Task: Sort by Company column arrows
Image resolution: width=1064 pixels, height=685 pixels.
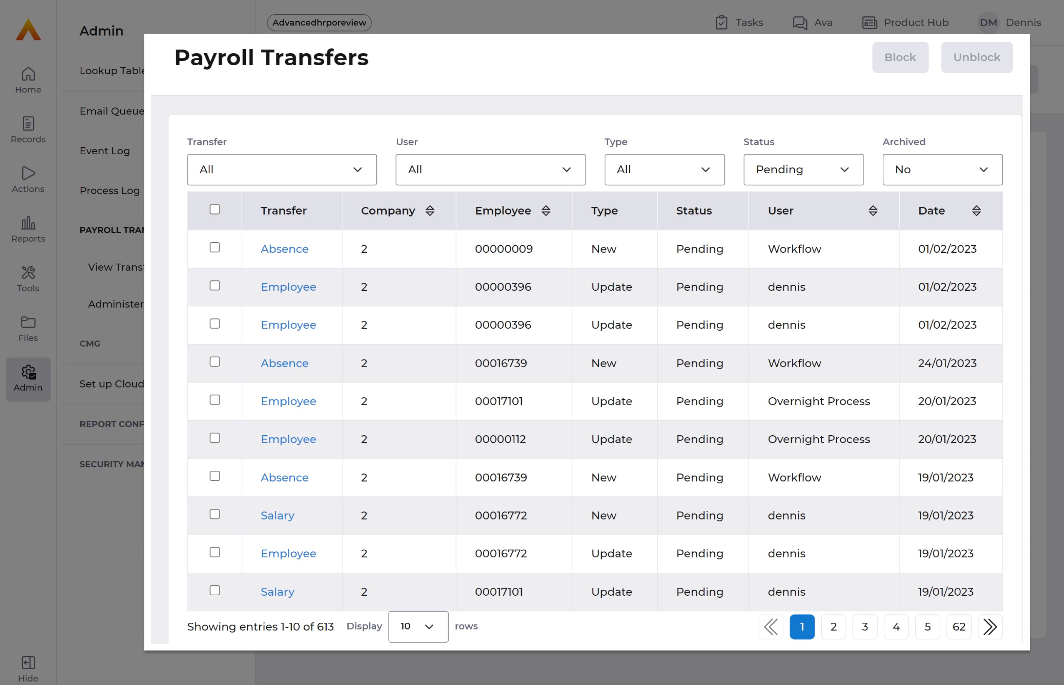Action: tap(430, 211)
